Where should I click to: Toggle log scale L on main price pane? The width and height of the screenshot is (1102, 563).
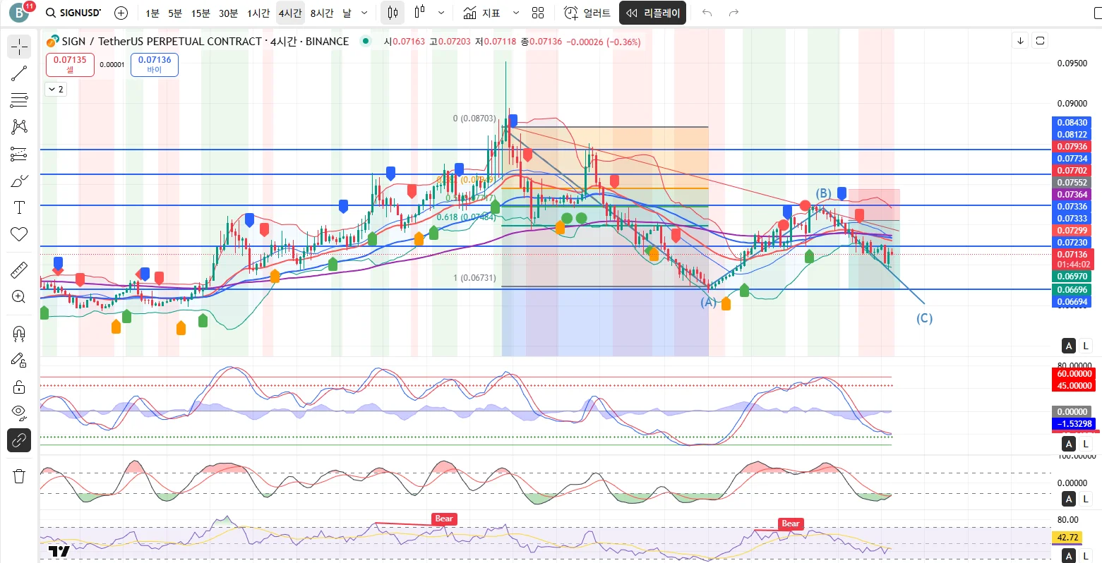pyautogui.click(x=1086, y=346)
